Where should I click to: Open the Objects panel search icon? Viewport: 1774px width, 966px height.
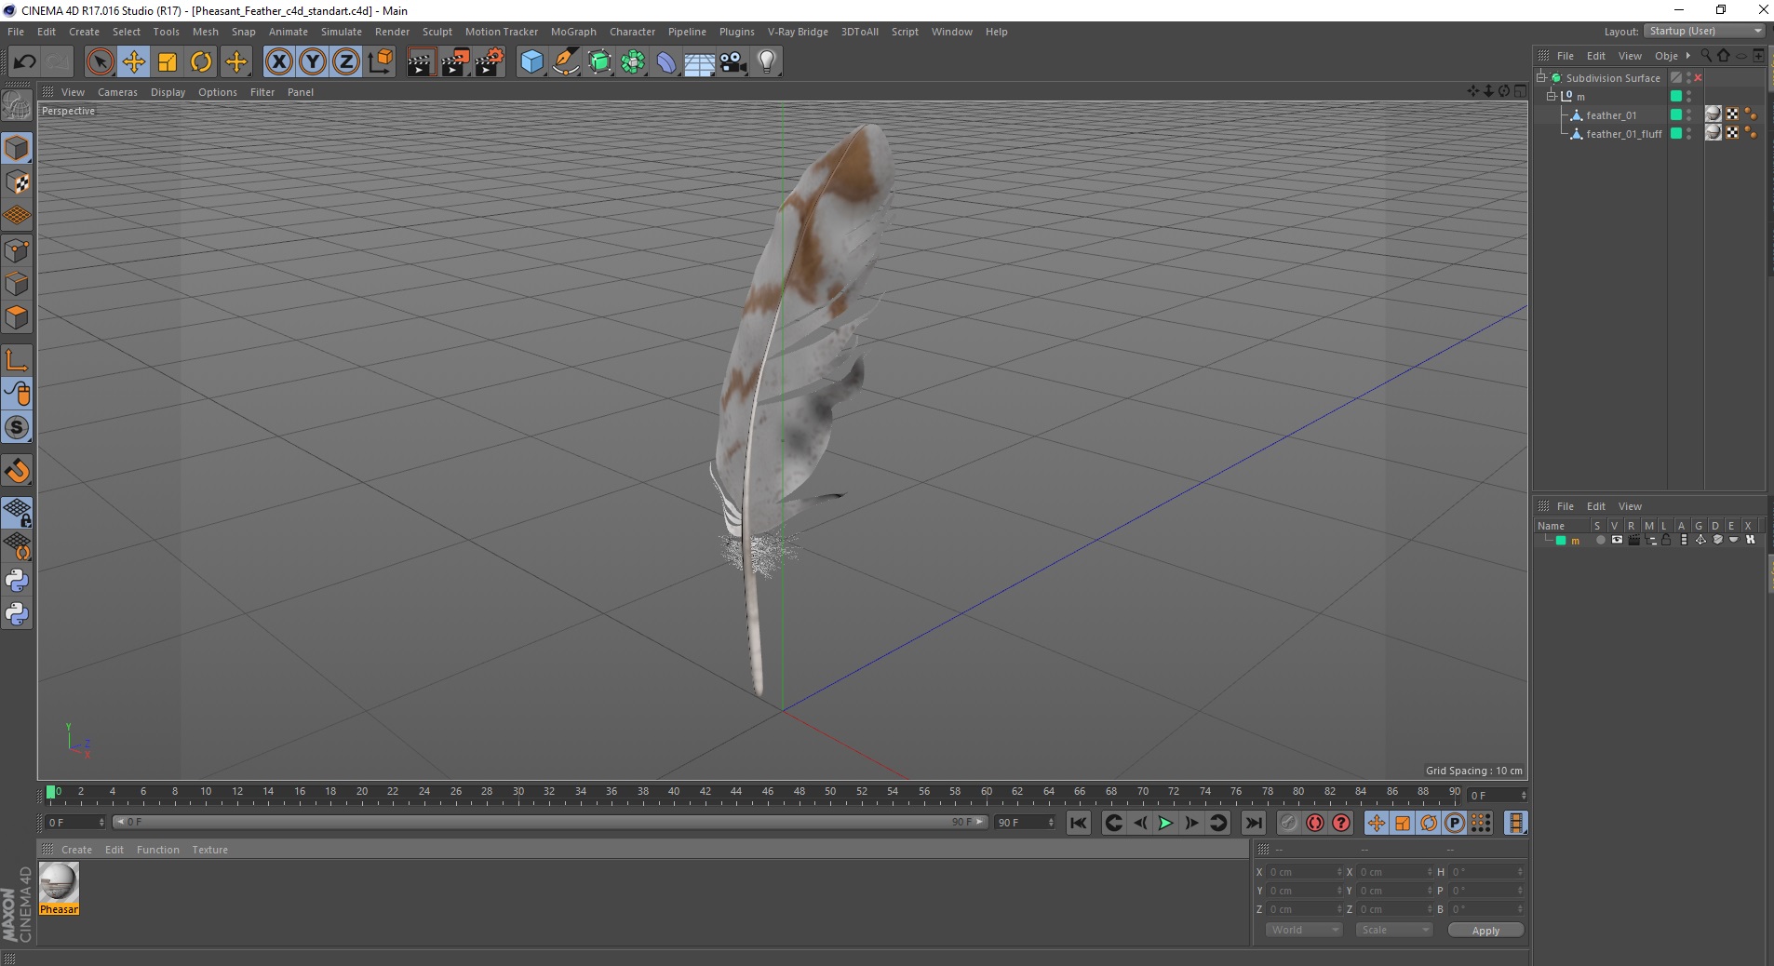tap(1706, 56)
